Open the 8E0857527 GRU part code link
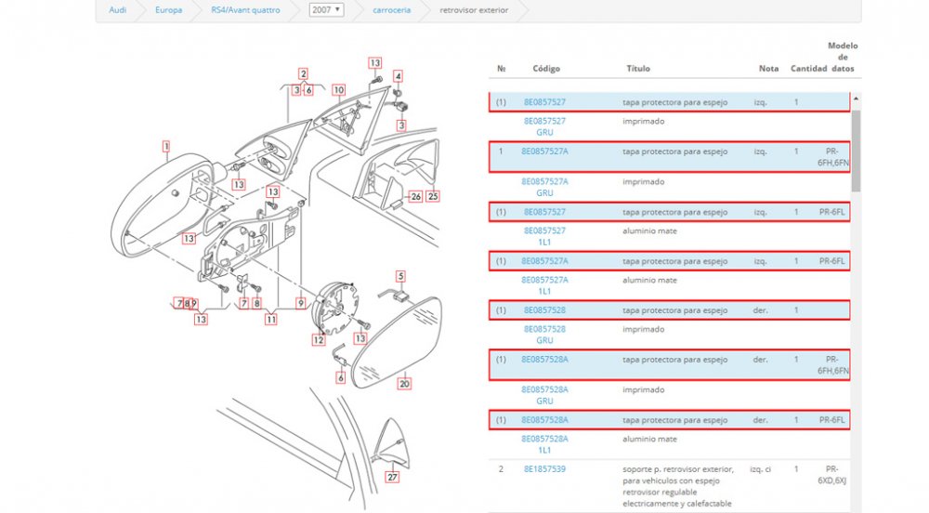 (x=544, y=126)
